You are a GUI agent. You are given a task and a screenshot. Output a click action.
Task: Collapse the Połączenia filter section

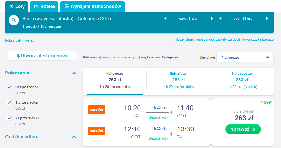click(74, 73)
